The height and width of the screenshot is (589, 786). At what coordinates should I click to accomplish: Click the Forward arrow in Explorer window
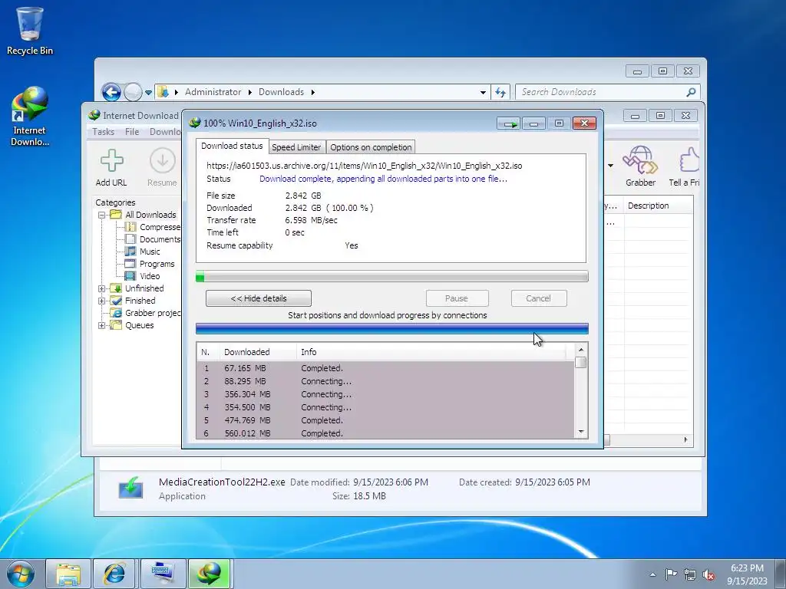133,92
